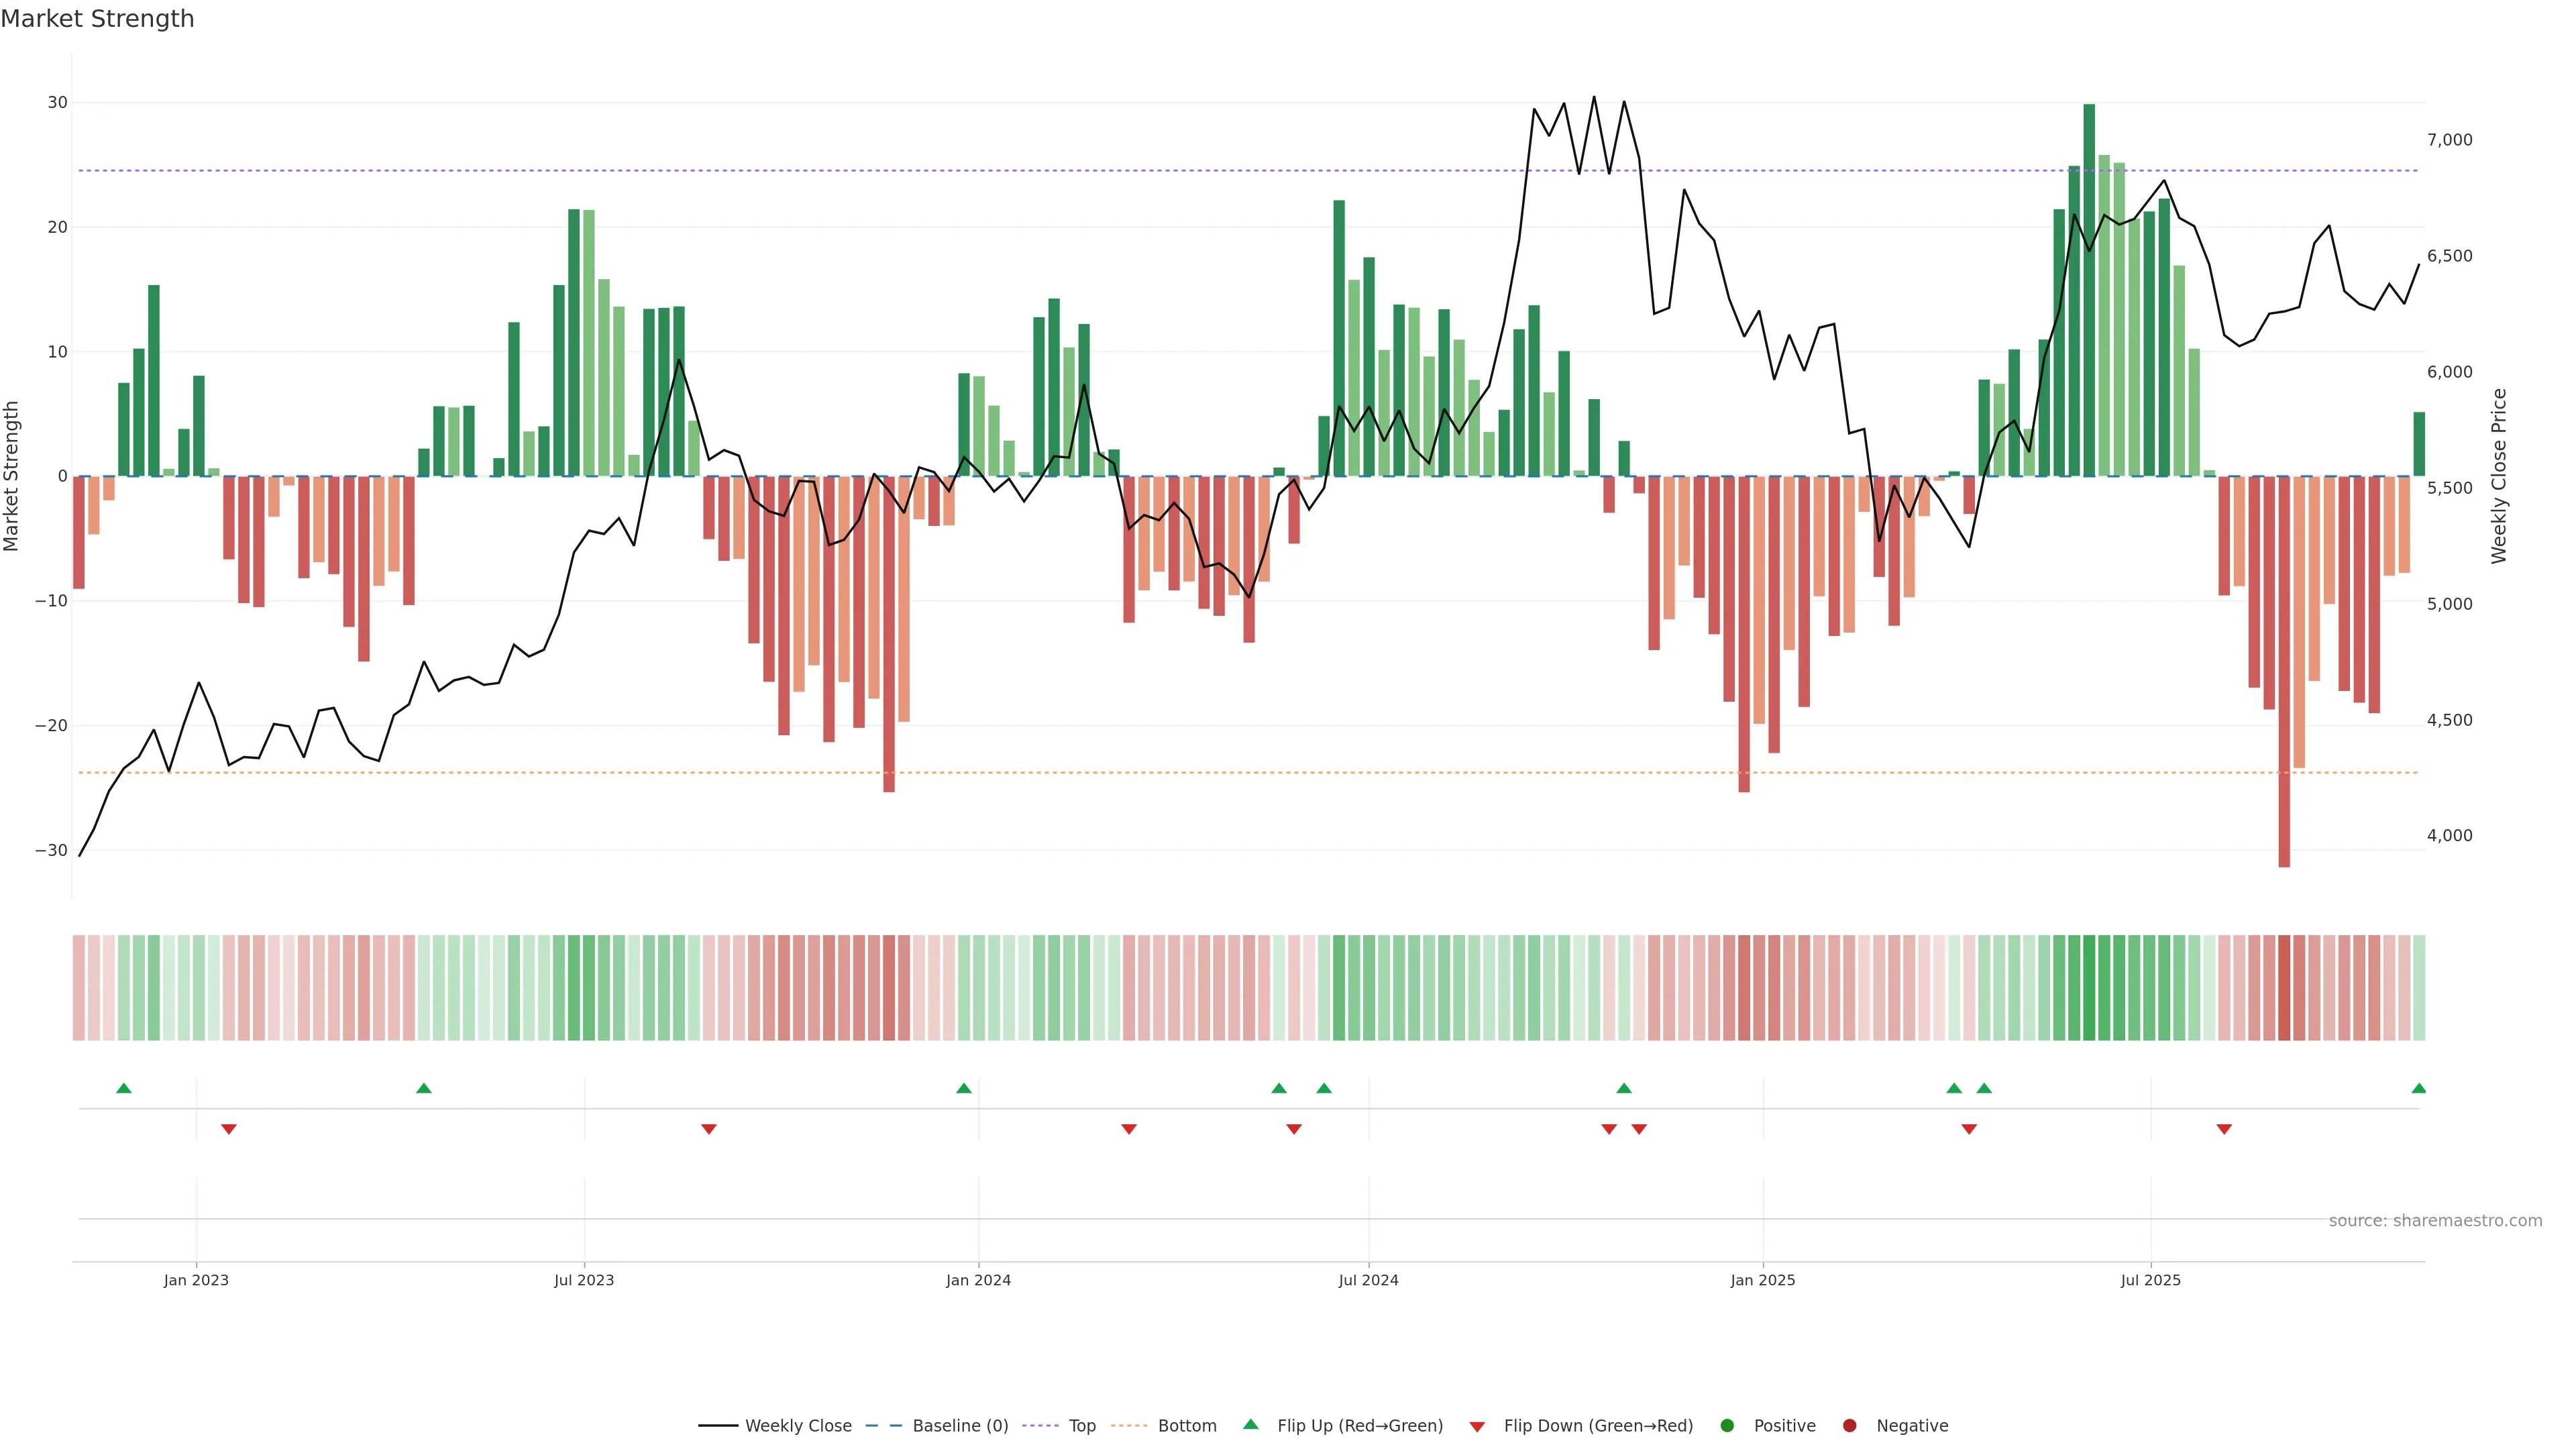Click the Jan 2025 x-axis label
Screen dimensions: 2576x1449
1763,1280
